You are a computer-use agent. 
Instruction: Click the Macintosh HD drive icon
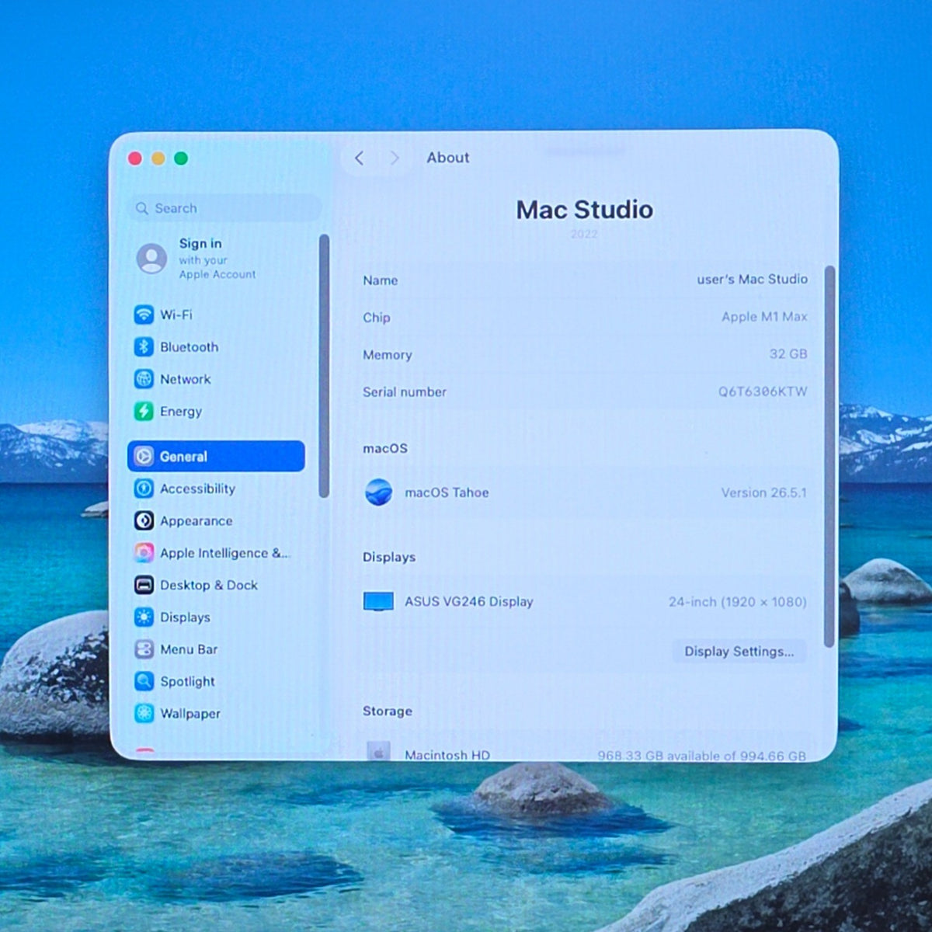[x=378, y=751]
